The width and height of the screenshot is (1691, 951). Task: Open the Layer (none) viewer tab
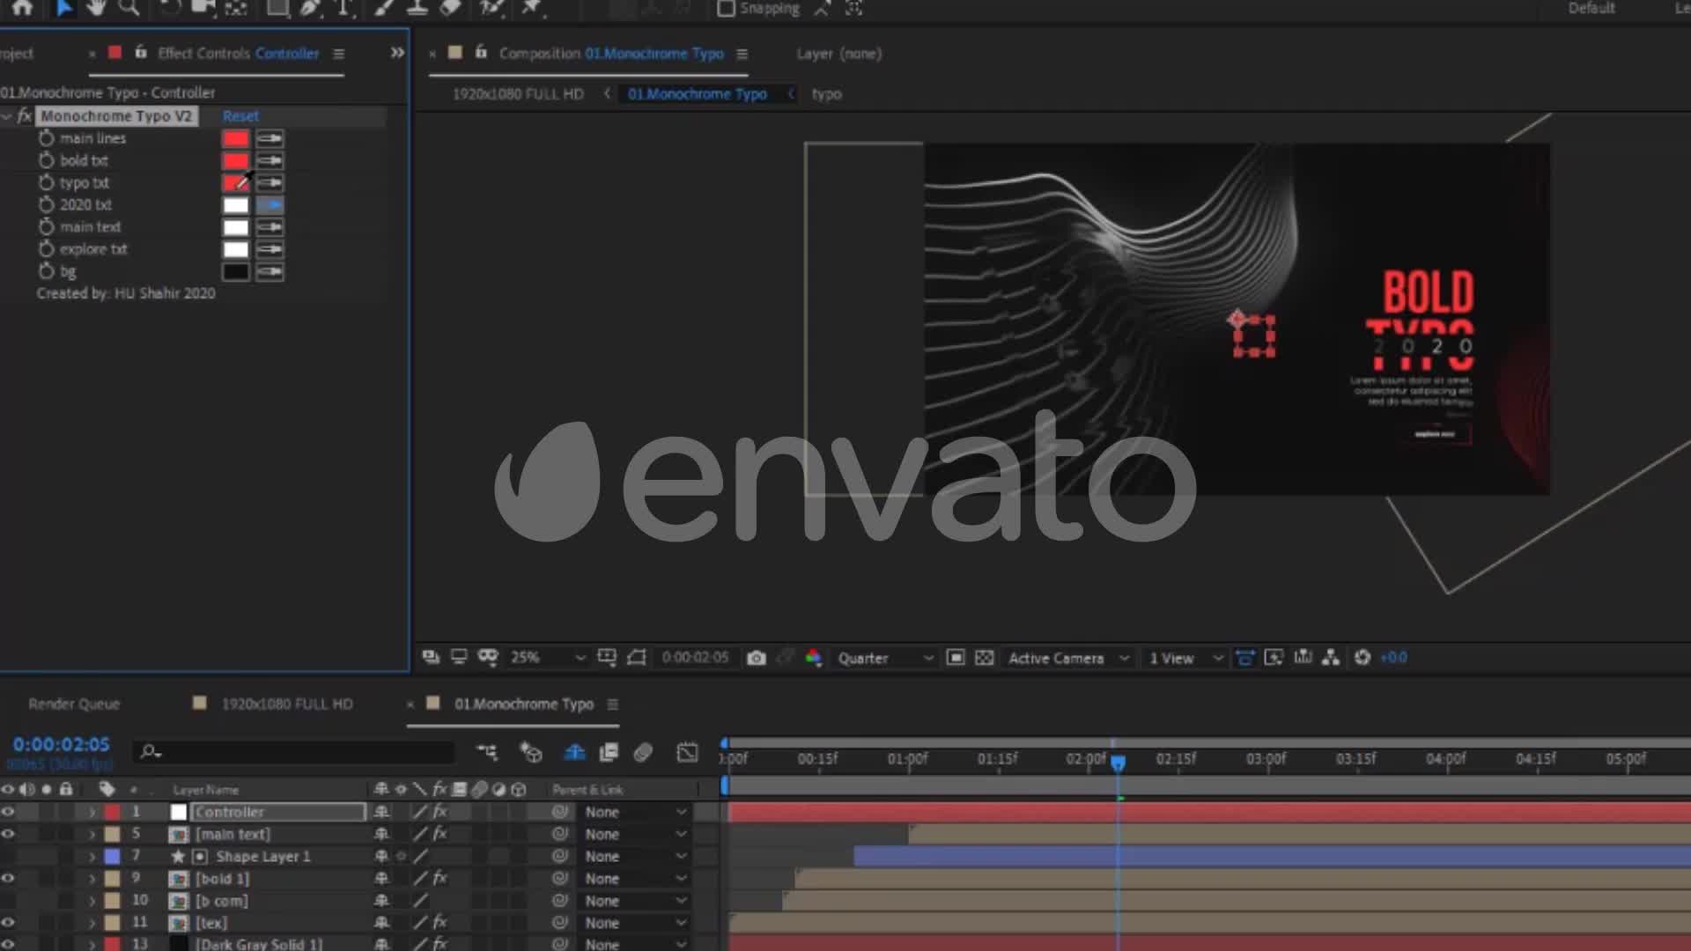tap(838, 53)
